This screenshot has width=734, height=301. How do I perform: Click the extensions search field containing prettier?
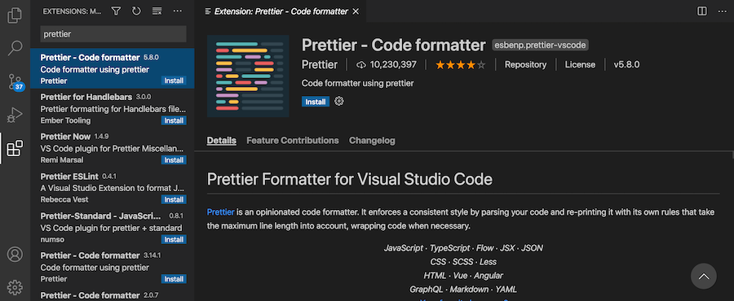[113, 34]
